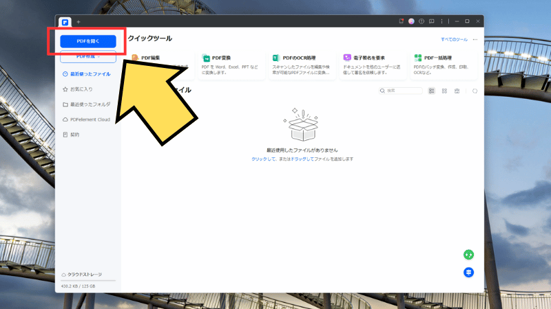Screen dimensions: 551x309
Task: Click the refresh file list icon
Action: 475,91
